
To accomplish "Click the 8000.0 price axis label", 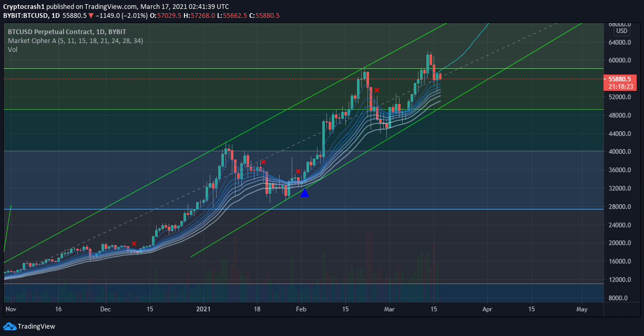I will pos(619,298).
